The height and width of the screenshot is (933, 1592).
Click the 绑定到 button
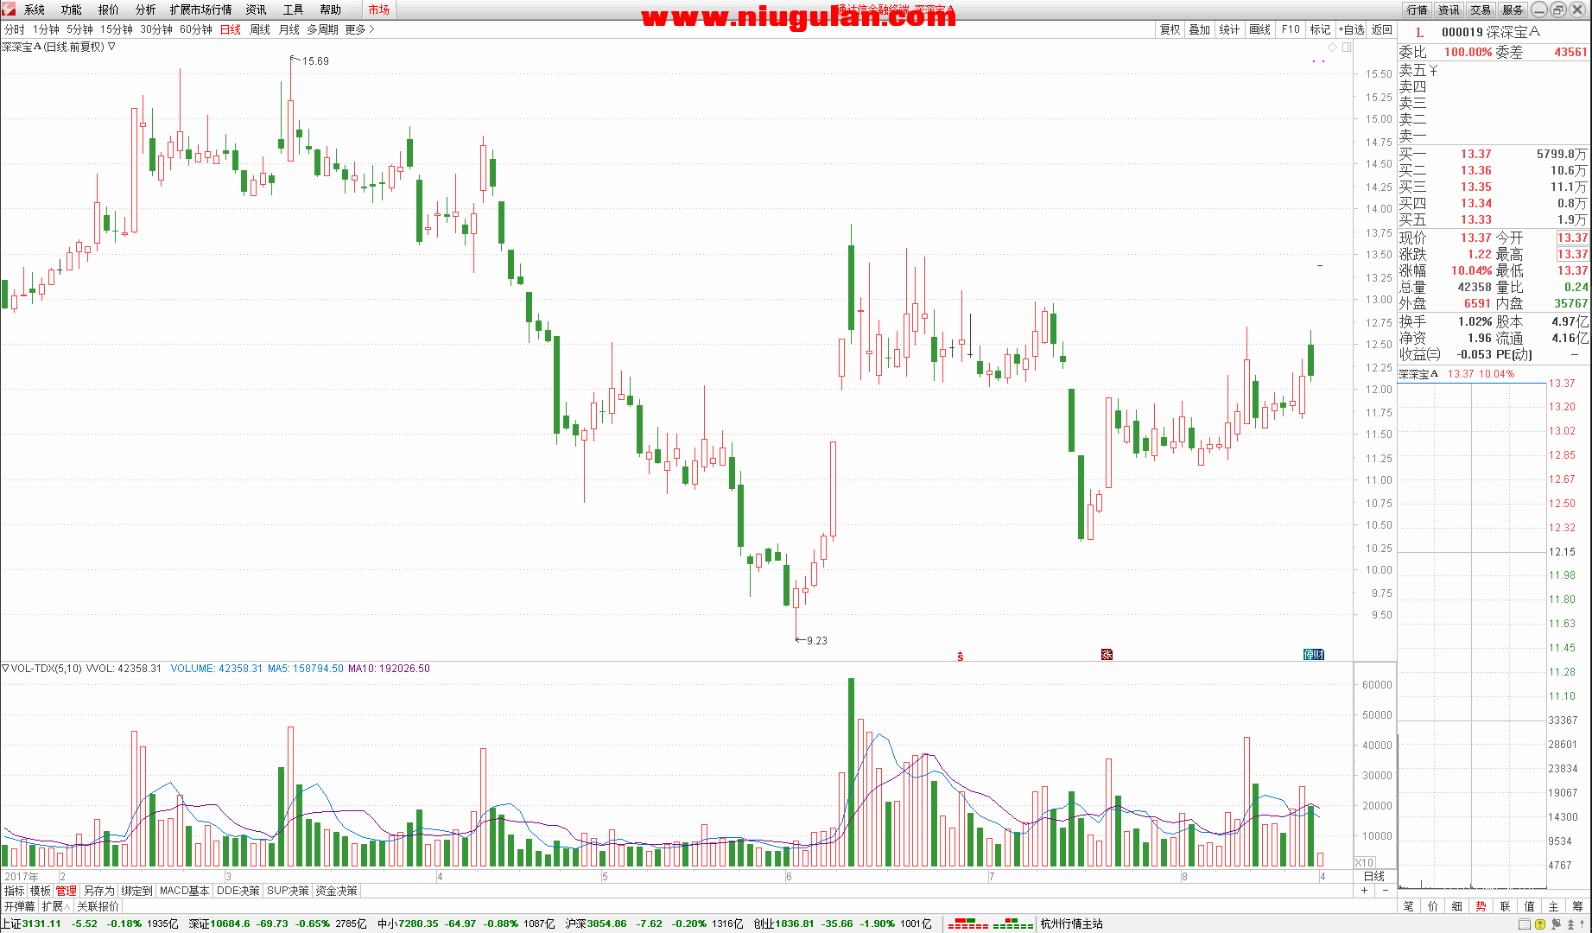pyautogui.click(x=136, y=891)
